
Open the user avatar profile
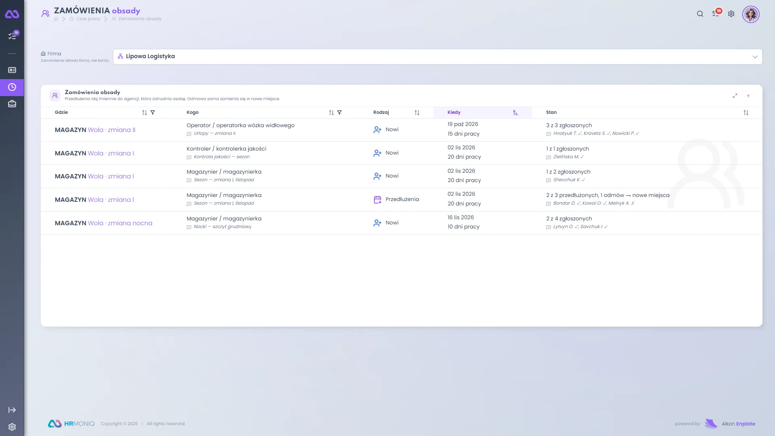(x=751, y=15)
